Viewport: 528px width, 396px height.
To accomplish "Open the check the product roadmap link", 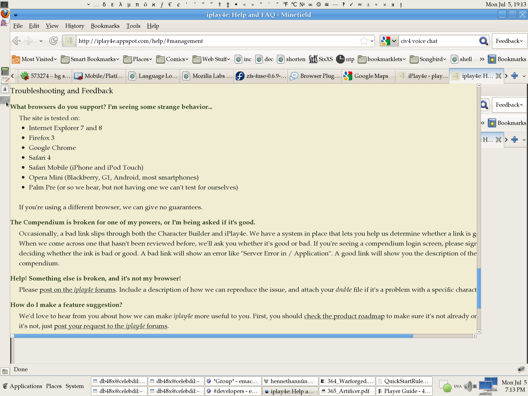I will [344, 316].
